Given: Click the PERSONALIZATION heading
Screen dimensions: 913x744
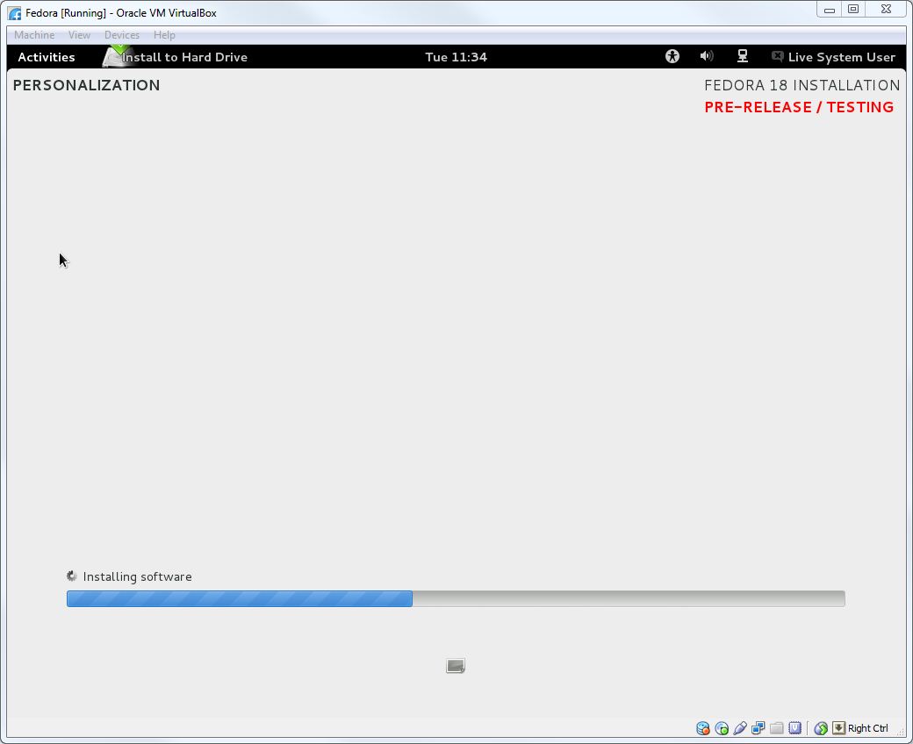Looking at the screenshot, I should tap(86, 85).
